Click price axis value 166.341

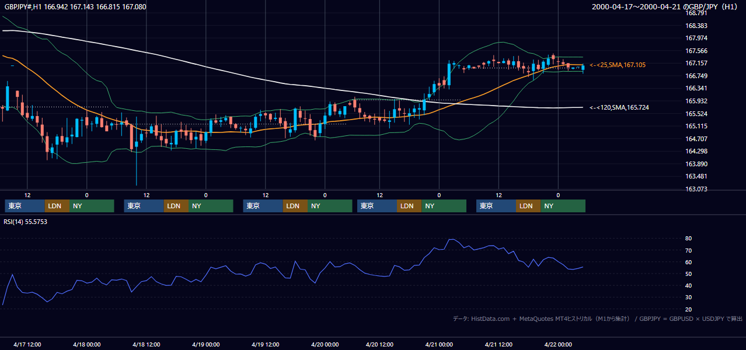696,88
